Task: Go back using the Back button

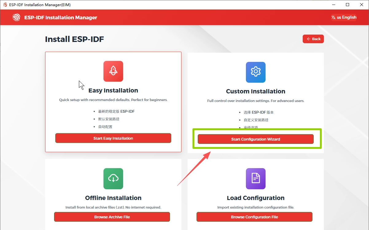Action: [x=313, y=39]
